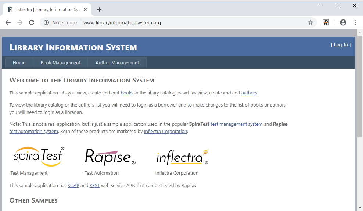Click the 'Other Samples' heading
The height and width of the screenshot is (211, 363).
point(33,200)
